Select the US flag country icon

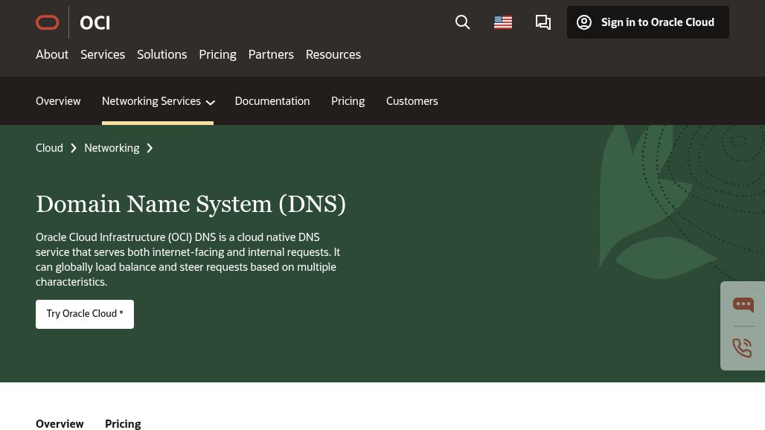point(503,23)
